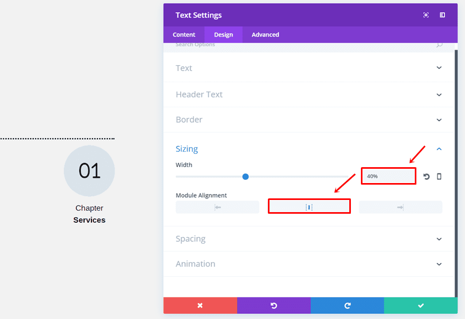Switch to the Content tab
Screen dimensions: 465x319
click(184, 34)
